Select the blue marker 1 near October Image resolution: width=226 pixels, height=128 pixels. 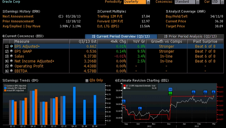(140, 108)
